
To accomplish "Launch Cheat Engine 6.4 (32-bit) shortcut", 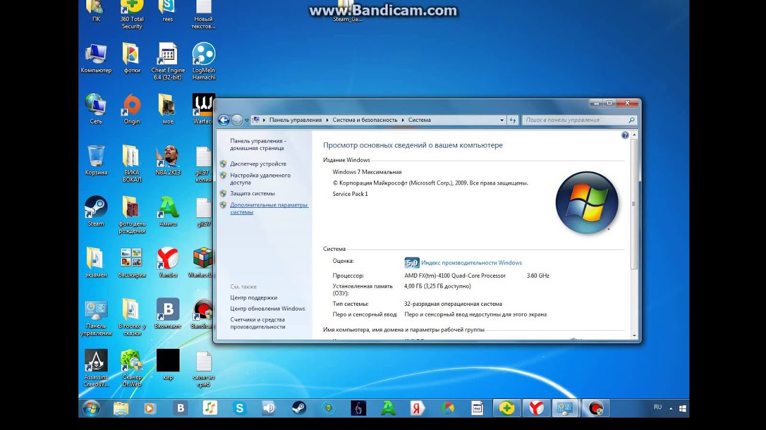I will (168, 62).
